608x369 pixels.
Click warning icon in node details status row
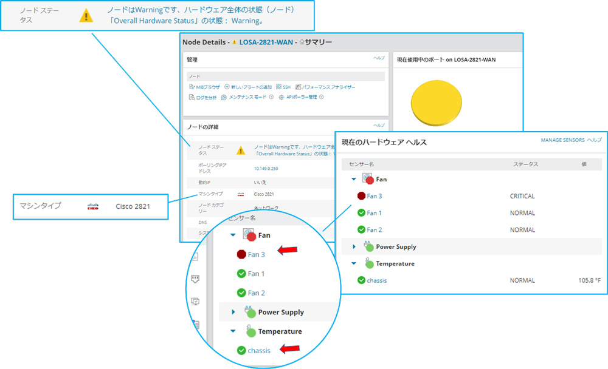(241, 151)
